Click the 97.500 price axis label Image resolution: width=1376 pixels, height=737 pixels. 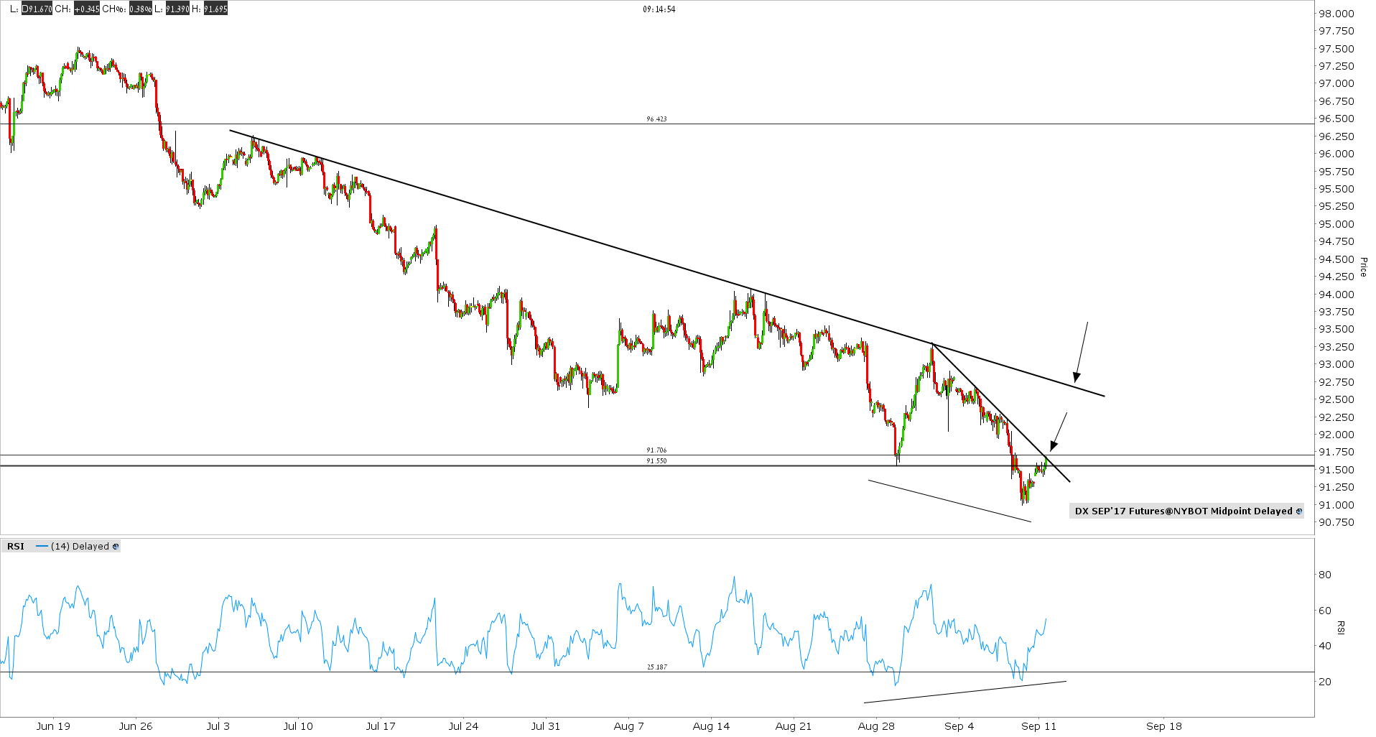click(x=1336, y=49)
